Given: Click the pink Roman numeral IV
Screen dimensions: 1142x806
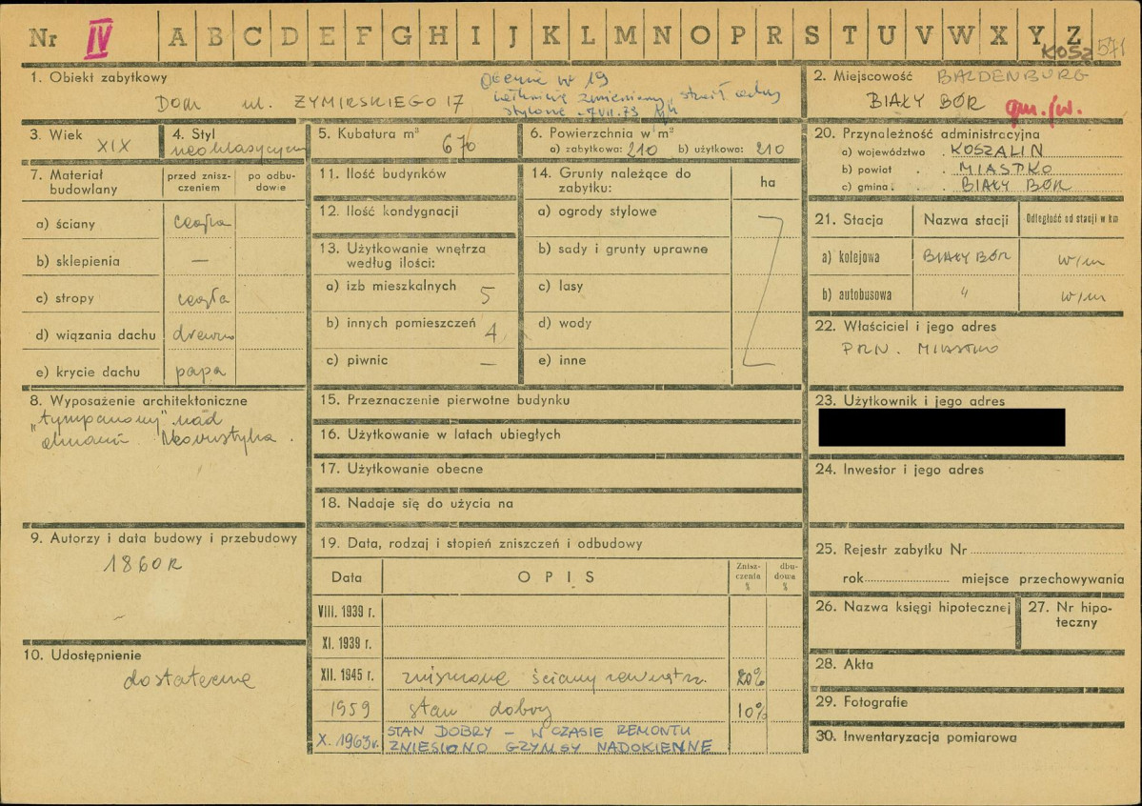Looking at the screenshot, I should [98, 39].
